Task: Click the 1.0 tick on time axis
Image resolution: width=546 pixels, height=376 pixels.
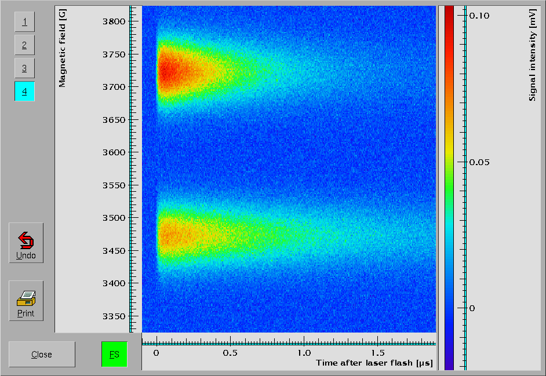Action: point(304,353)
